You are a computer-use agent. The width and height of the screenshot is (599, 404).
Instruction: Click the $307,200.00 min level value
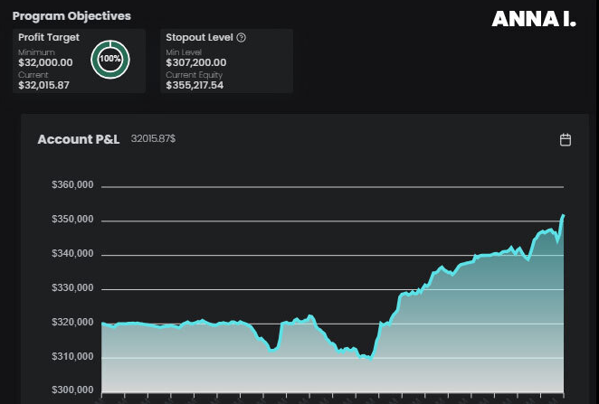pyautogui.click(x=196, y=63)
